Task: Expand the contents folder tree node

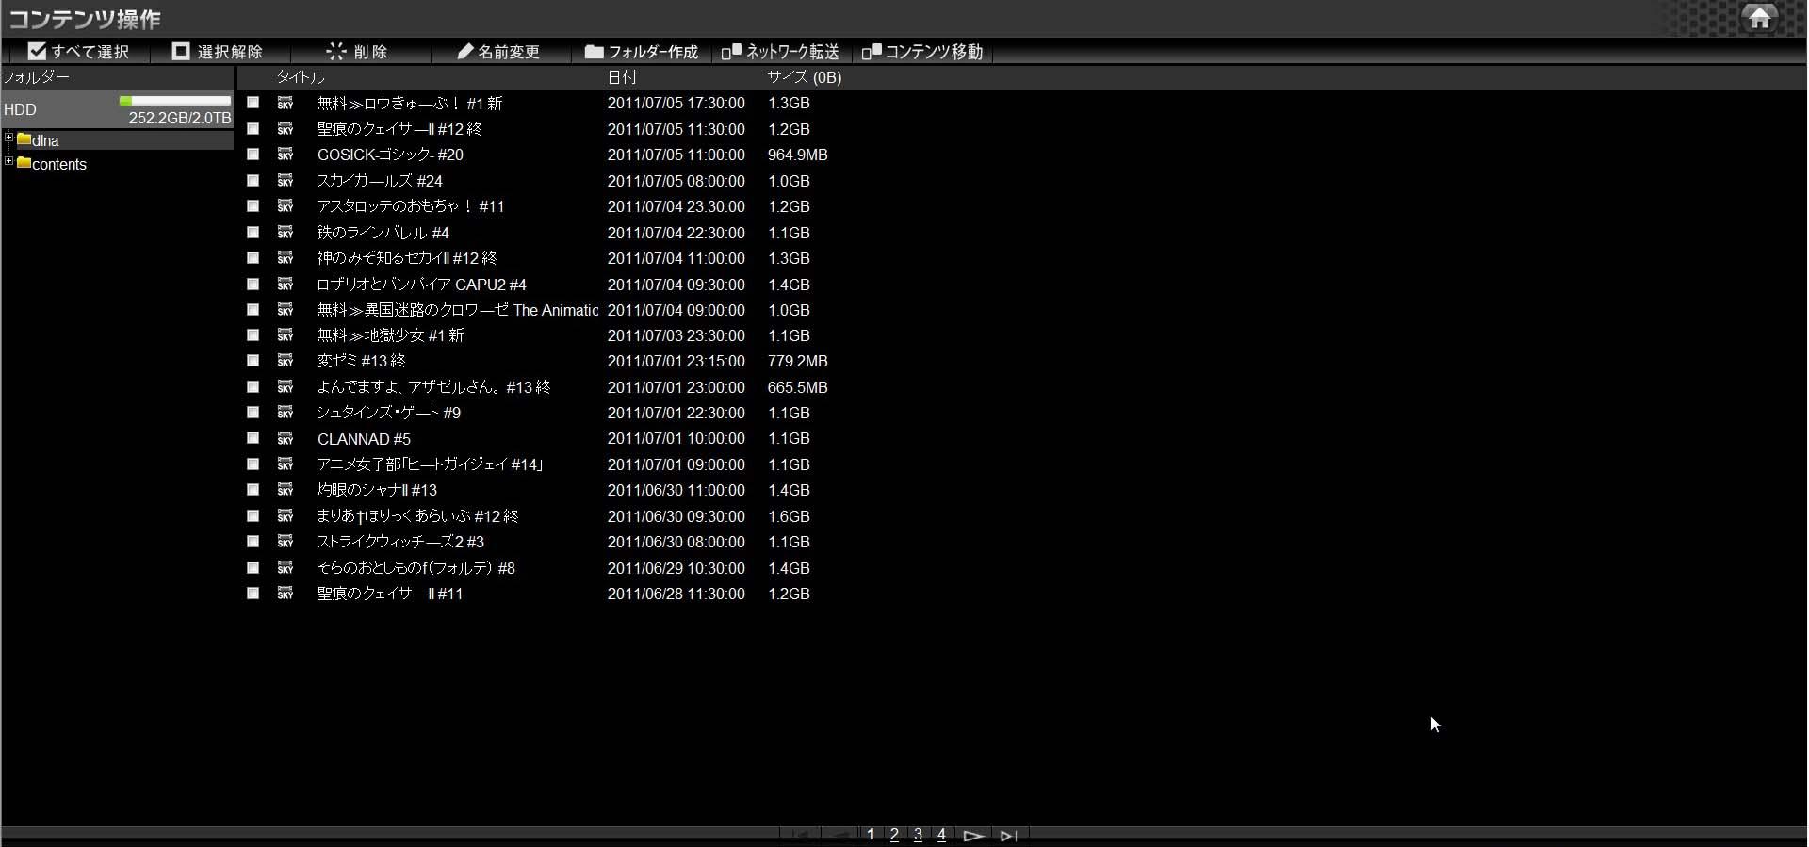Action: pyautogui.click(x=9, y=162)
